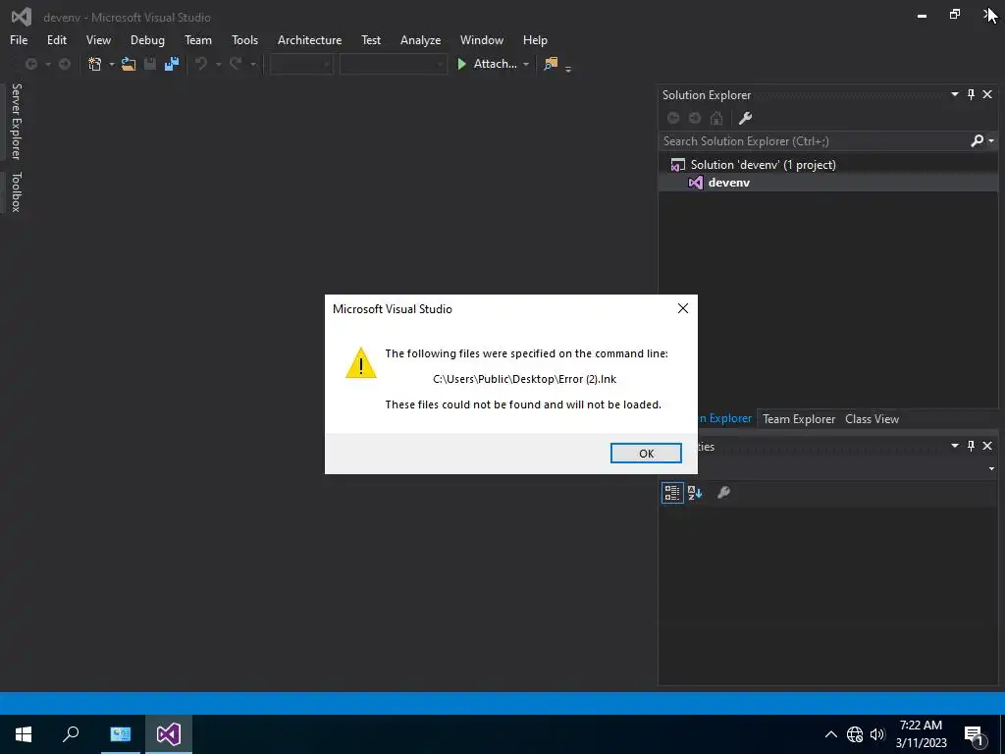Close the Solution Explorer panel
This screenshot has height=754, width=1005.
pos(987,94)
